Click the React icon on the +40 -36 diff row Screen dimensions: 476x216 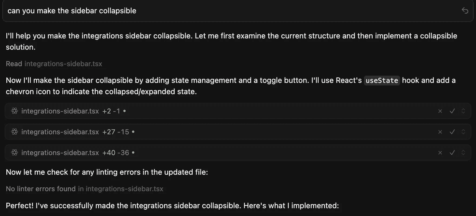tap(14, 152)
